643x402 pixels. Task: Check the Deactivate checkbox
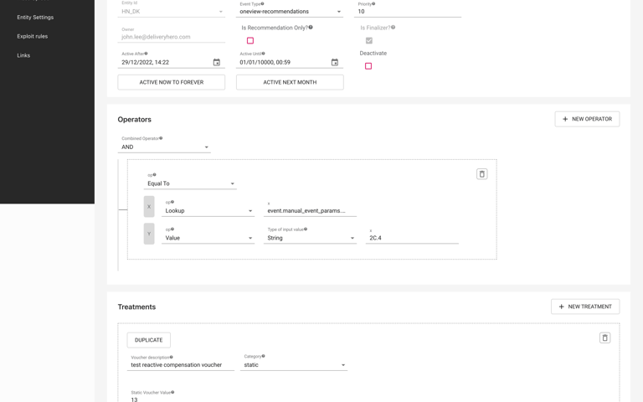click(x=368, y=66)
